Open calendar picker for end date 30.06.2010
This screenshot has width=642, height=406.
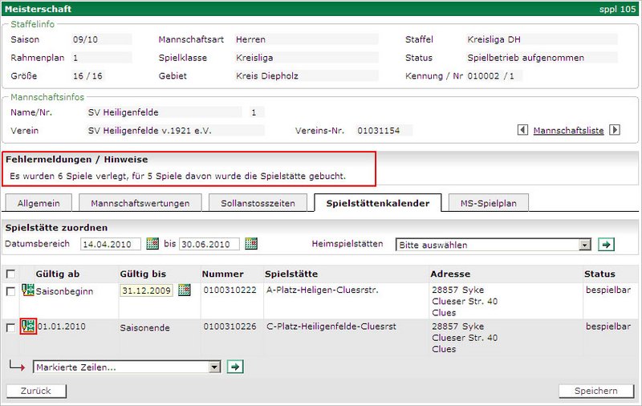[x=251, y=245]
